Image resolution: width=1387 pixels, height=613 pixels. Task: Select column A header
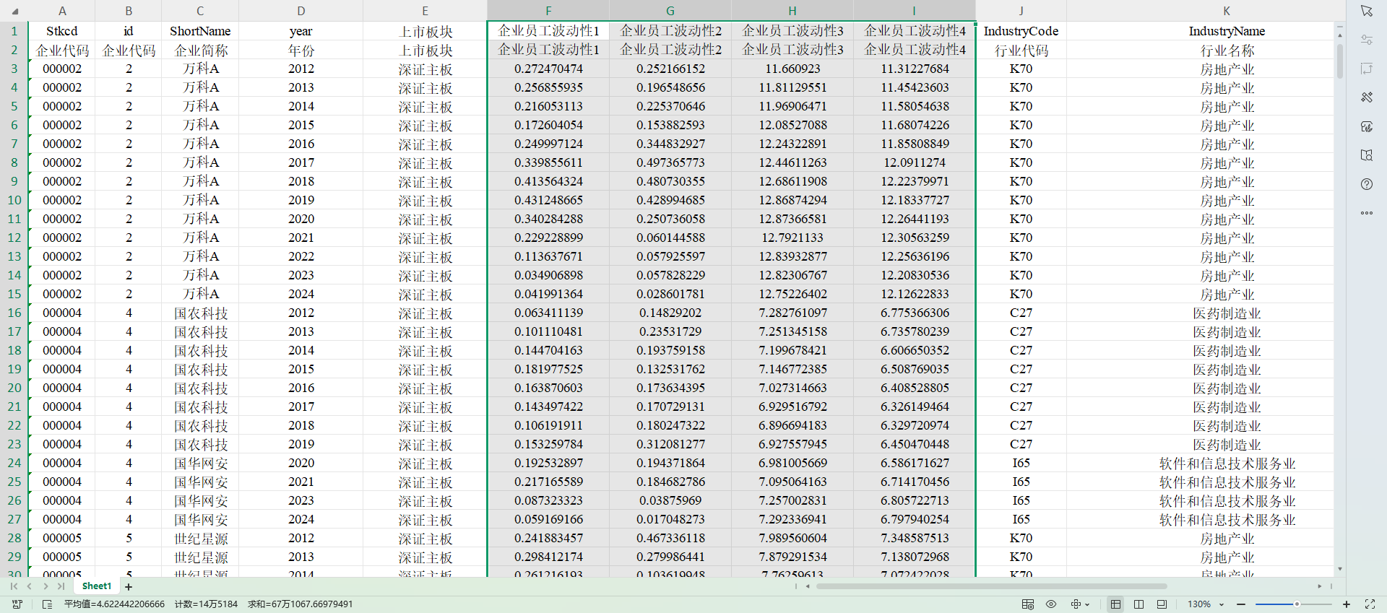pos(62,11)
